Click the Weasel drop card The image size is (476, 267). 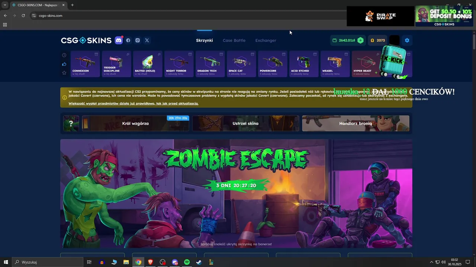[x=335, y=64]
